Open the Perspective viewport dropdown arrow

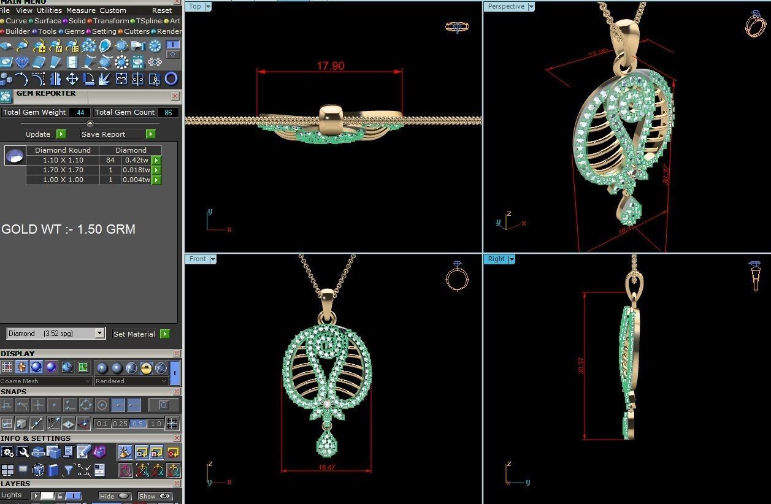[531, 6]
